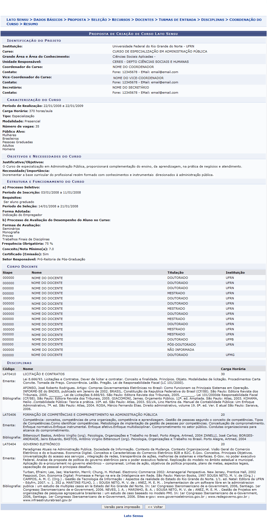Viewport: 268px width, 521px height.
Task: Select the Disciplinas section heading
Action: click(19, 363)
